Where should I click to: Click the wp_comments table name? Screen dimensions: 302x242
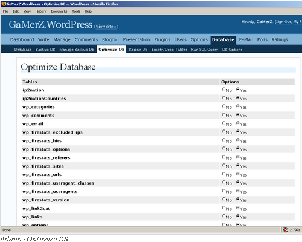pos(39,116)
